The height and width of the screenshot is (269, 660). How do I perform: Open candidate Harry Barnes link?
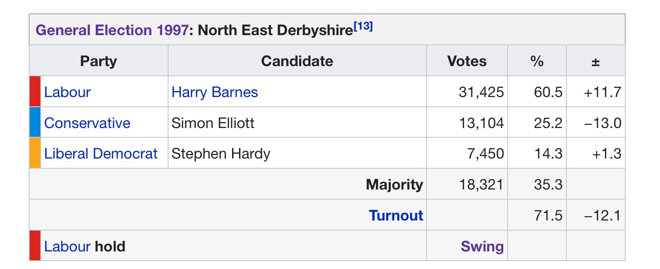click(x=214, y=92)
